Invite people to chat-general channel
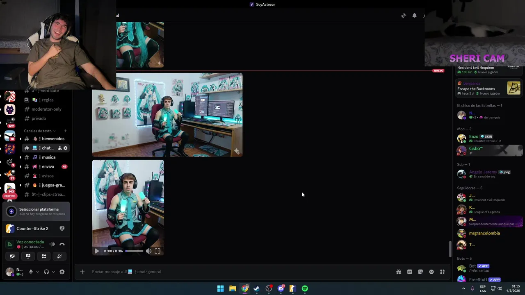Screen dimensions: 525x295 (59, 148)
